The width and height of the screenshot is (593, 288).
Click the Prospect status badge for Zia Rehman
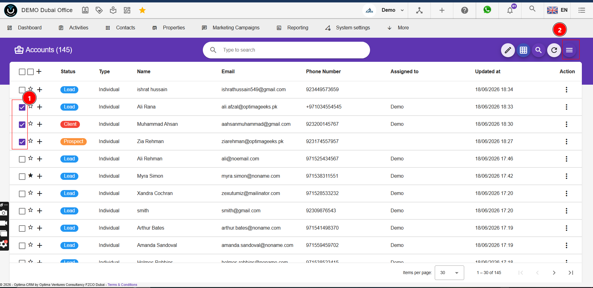click(x=73, y=142)
